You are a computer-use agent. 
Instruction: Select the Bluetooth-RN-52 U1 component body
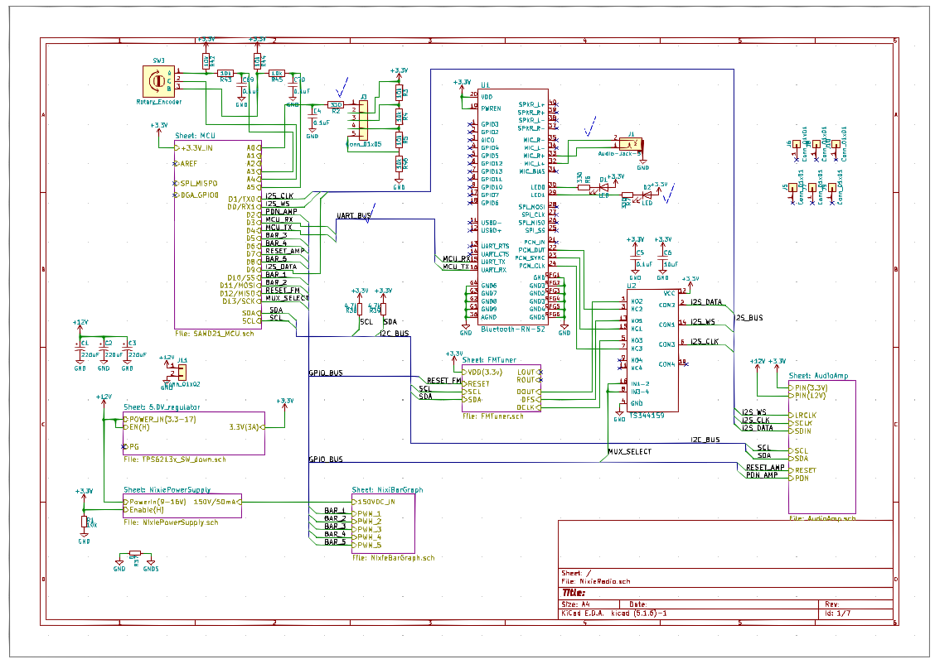[x=514, y=207]
